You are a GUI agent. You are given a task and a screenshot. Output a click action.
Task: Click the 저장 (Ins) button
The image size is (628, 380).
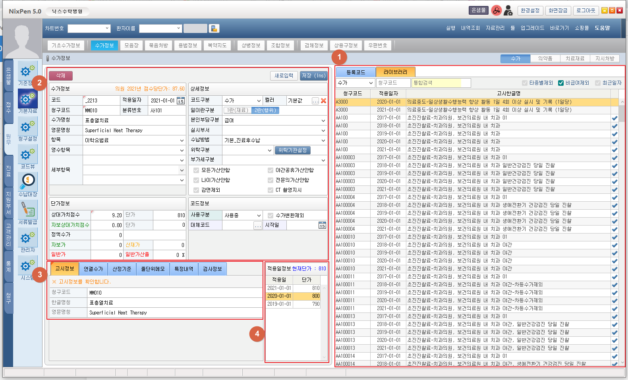pos(313,75)
